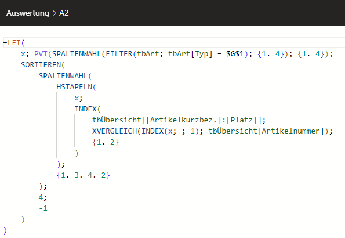Click the -1 sort order argument
This screenshot has width=345, height=238.
click(x=43, y=208)
